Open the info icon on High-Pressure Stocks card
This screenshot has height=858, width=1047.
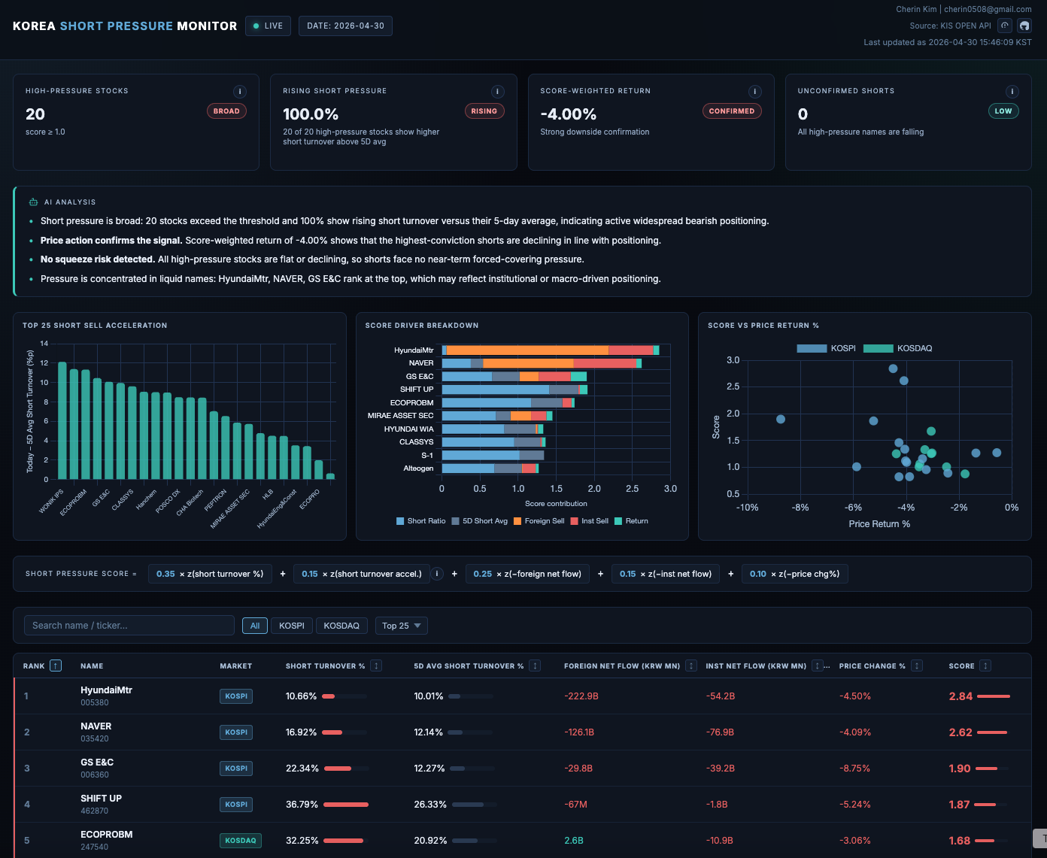click(x=240, y=92)
